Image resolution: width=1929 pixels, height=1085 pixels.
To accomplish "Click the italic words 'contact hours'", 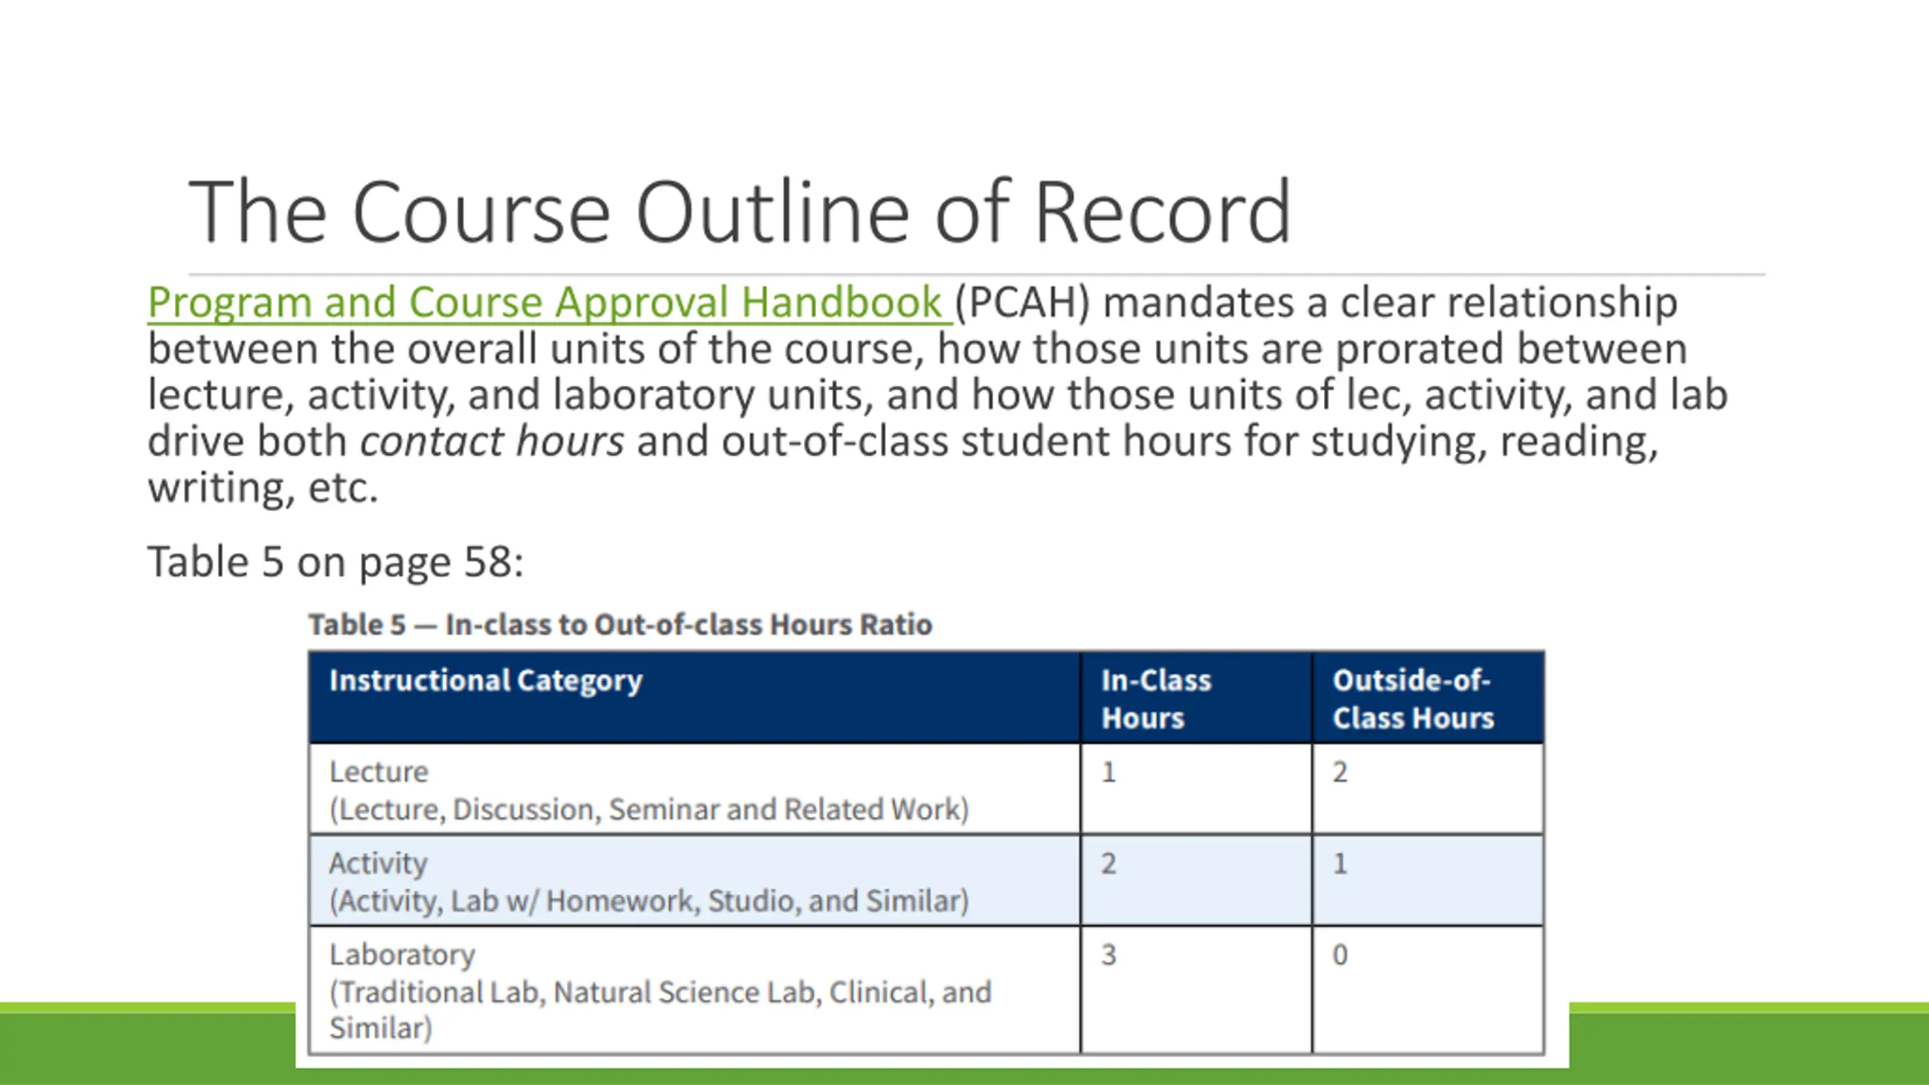I will (491, 441).
